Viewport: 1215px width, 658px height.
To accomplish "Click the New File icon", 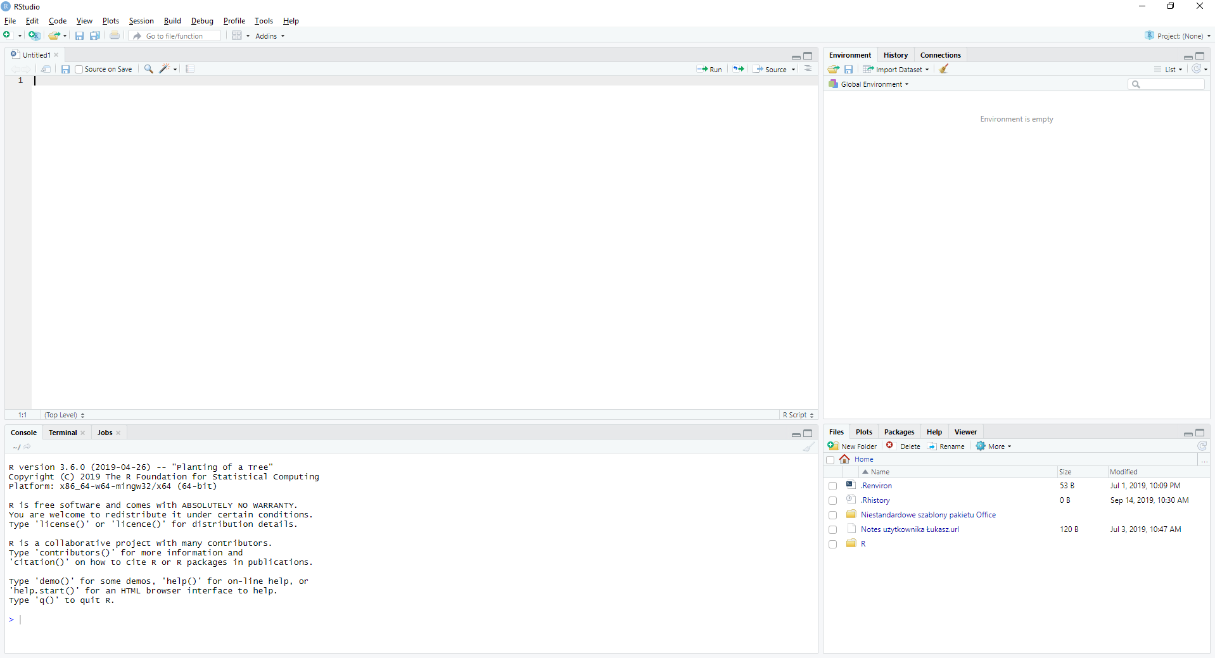I will coord(7,35).
